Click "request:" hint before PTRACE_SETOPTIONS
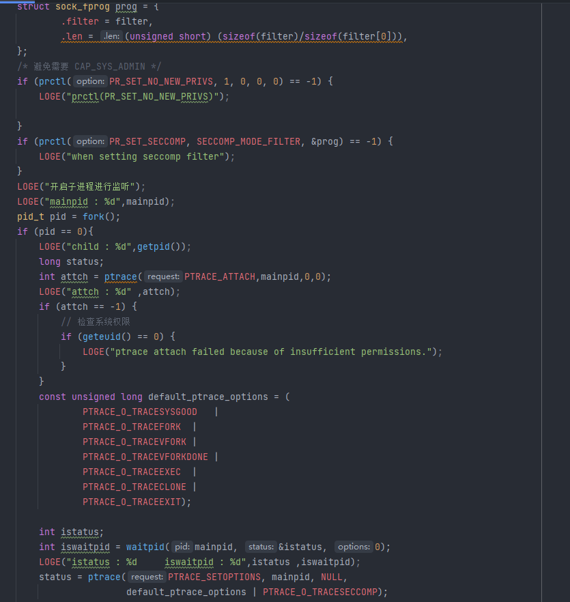Viewport: 570px width, 602px height. click(x=147, y=577)
